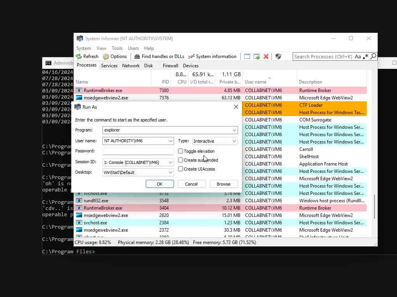
Task: Click the find window toolbar icon
Action: tap(247, 56)
